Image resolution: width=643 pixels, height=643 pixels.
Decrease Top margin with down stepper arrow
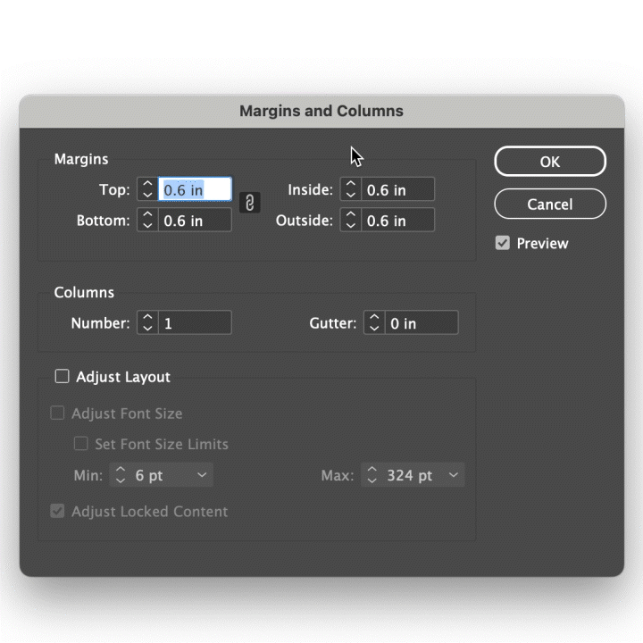pyautogui.click(x=147, y=195)
